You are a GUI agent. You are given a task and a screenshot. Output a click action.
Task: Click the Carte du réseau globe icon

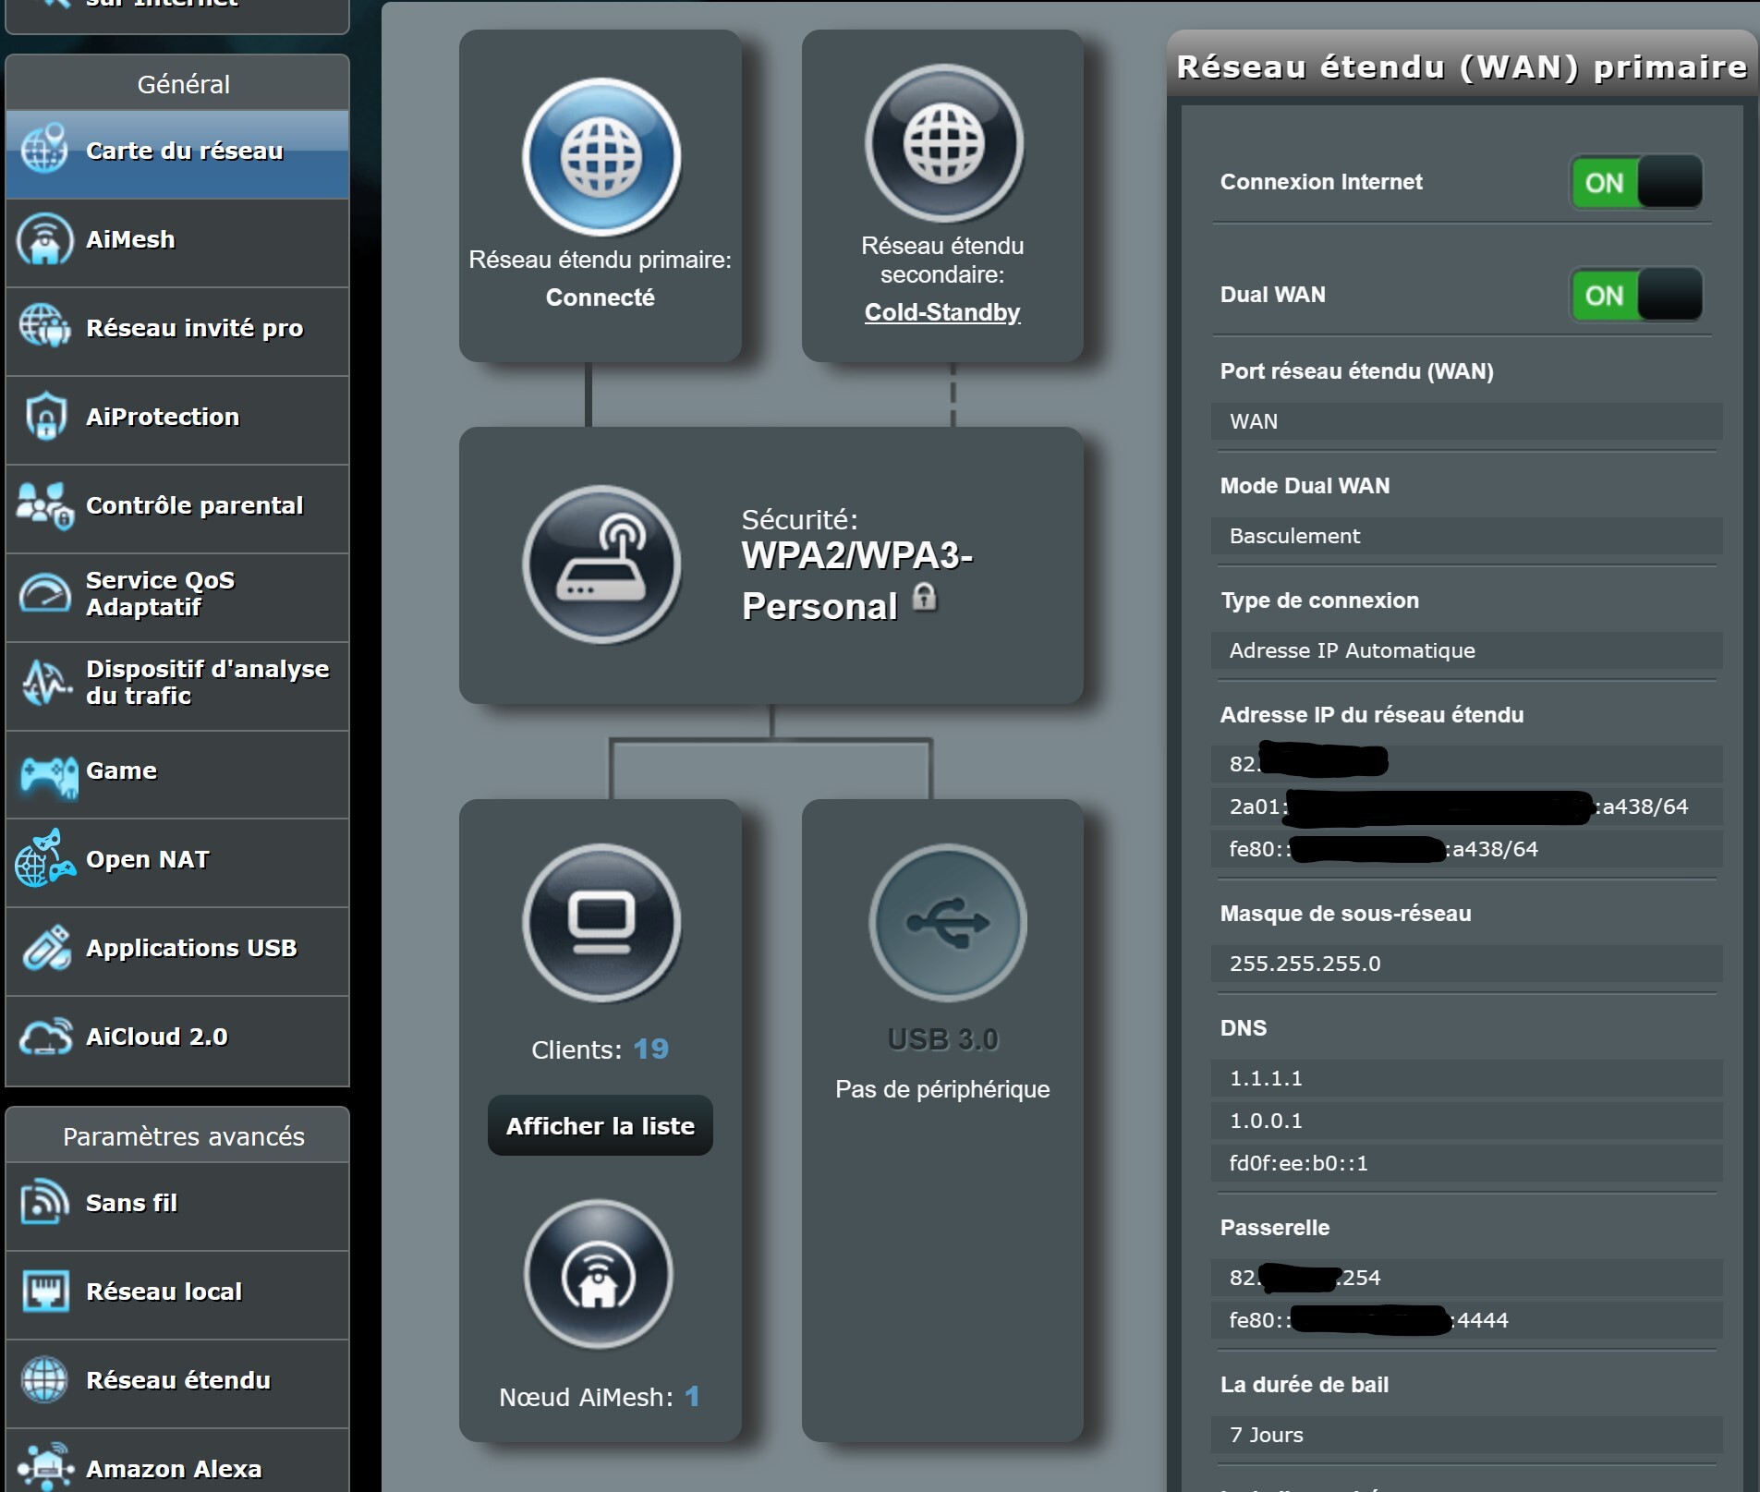44,150
